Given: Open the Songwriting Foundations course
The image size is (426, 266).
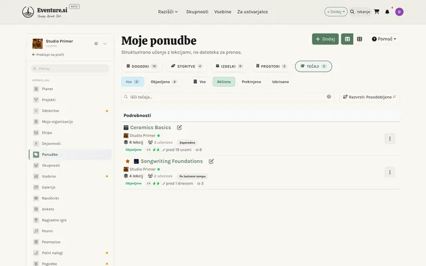Looking at the screenshot, I should pyautogui.click(x=172, y=161).
